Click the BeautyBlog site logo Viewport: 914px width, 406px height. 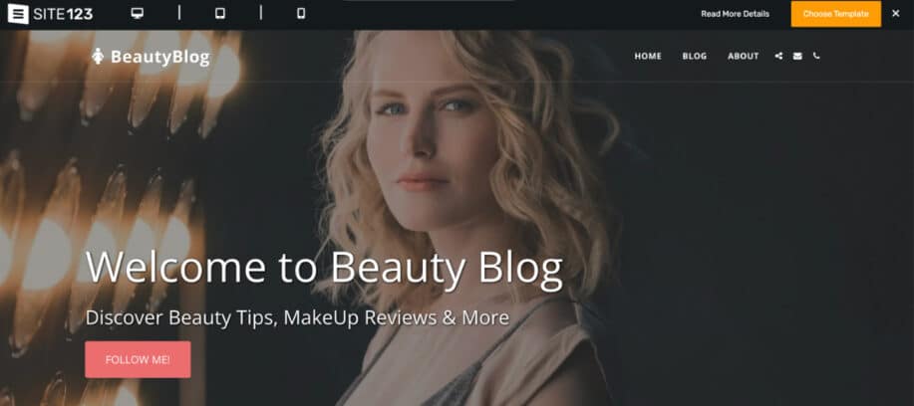pyautogui.click(x=151, y=57)
